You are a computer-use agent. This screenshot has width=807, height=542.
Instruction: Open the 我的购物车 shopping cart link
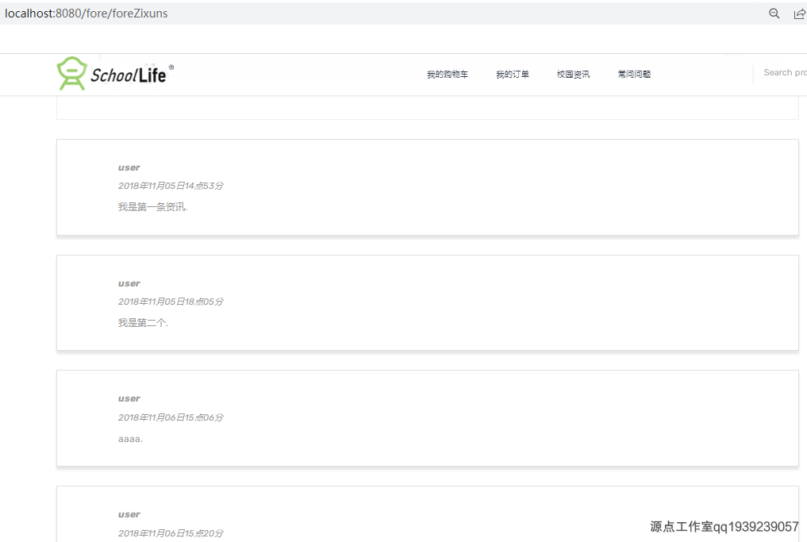click(x=448, y=74)
